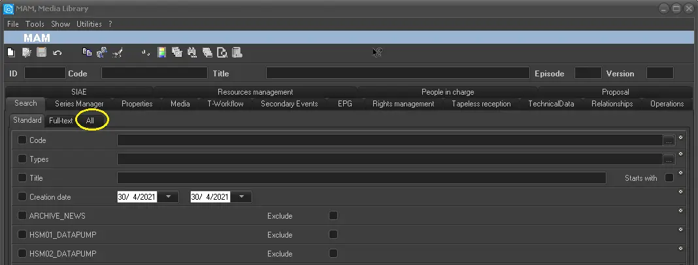Click the edit record pencil icon
The width and height of the screenshot is (698, 265).
pyautogui.click(x=26, y=52)
